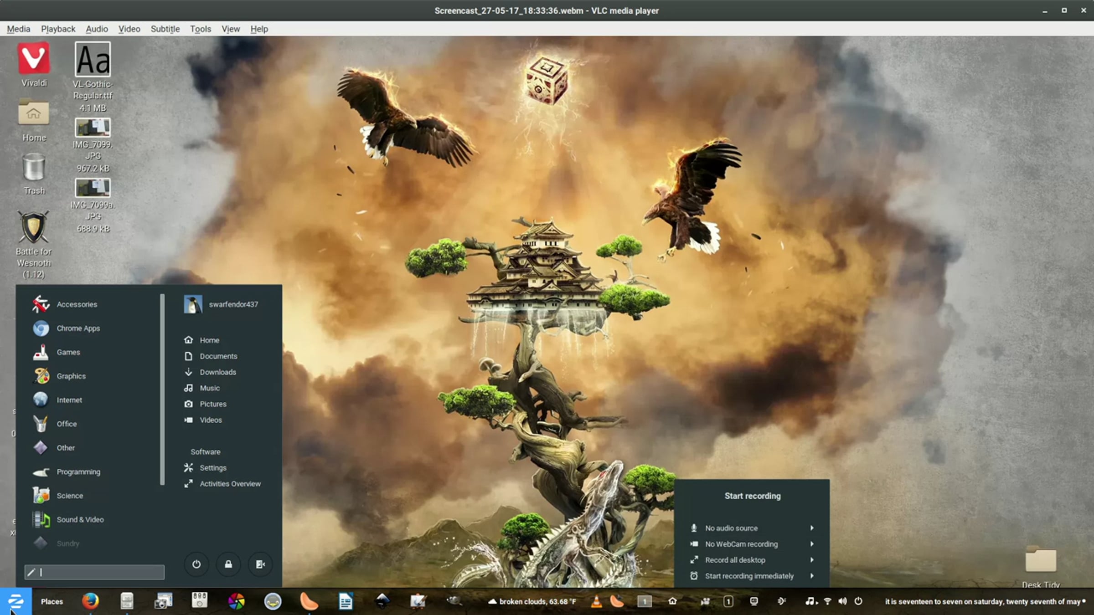Screen dimensions: 1094x615
Task: Open the VLC Subtitle menu
Action: [165, 29]
